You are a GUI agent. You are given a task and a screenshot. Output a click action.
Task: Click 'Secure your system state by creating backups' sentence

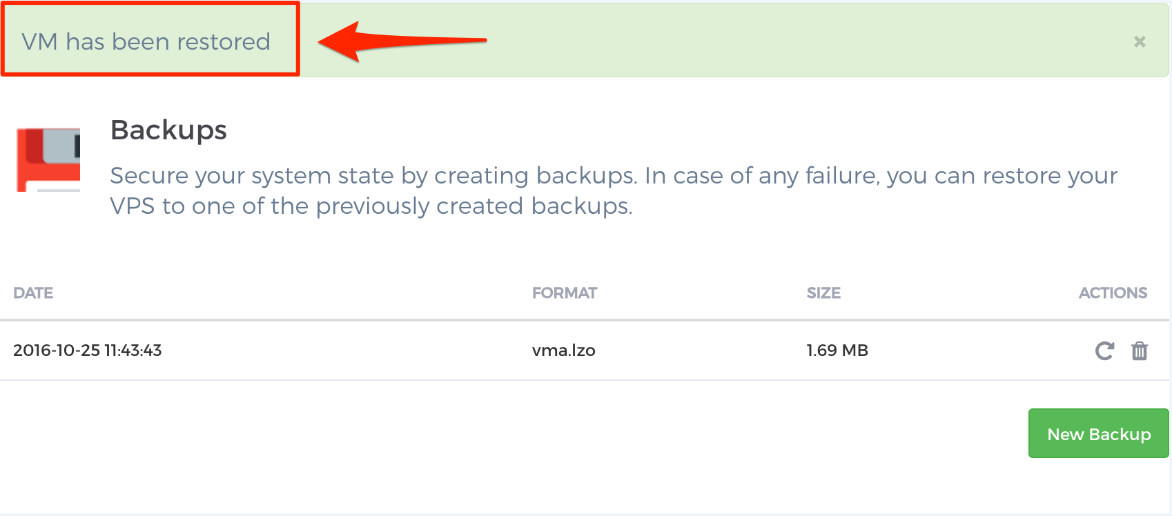[373, 175]
